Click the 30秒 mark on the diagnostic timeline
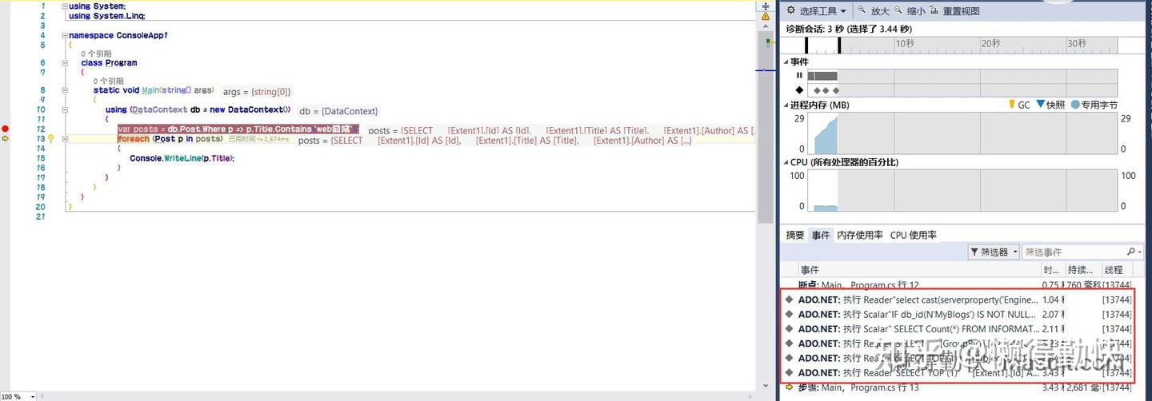This screenshot has width=1152, height=401. pos(1077,44)
